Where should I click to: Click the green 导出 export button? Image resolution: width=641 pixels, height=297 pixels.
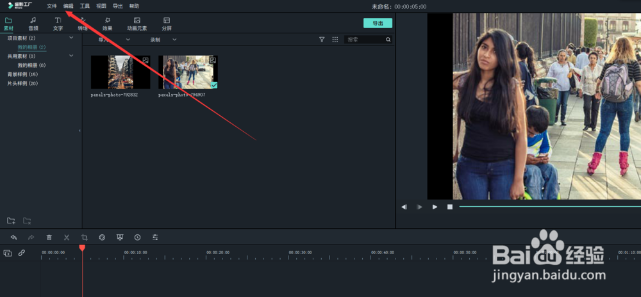[x=378, y=23]
